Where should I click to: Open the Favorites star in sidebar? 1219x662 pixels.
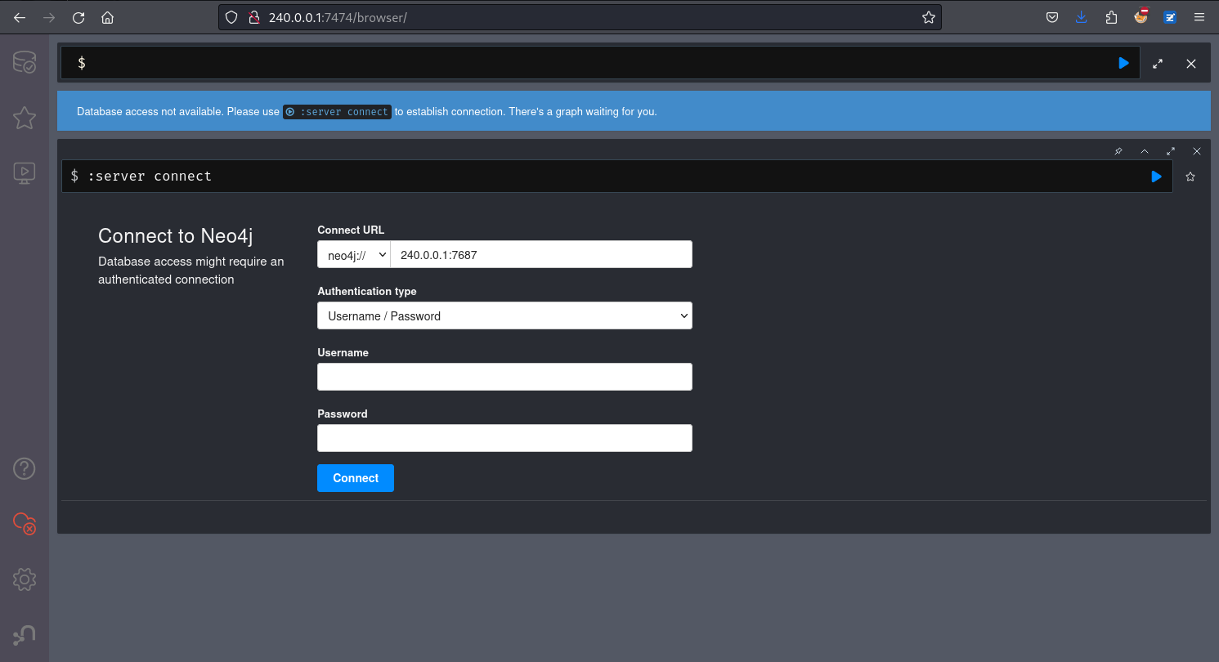pos(25,118)
